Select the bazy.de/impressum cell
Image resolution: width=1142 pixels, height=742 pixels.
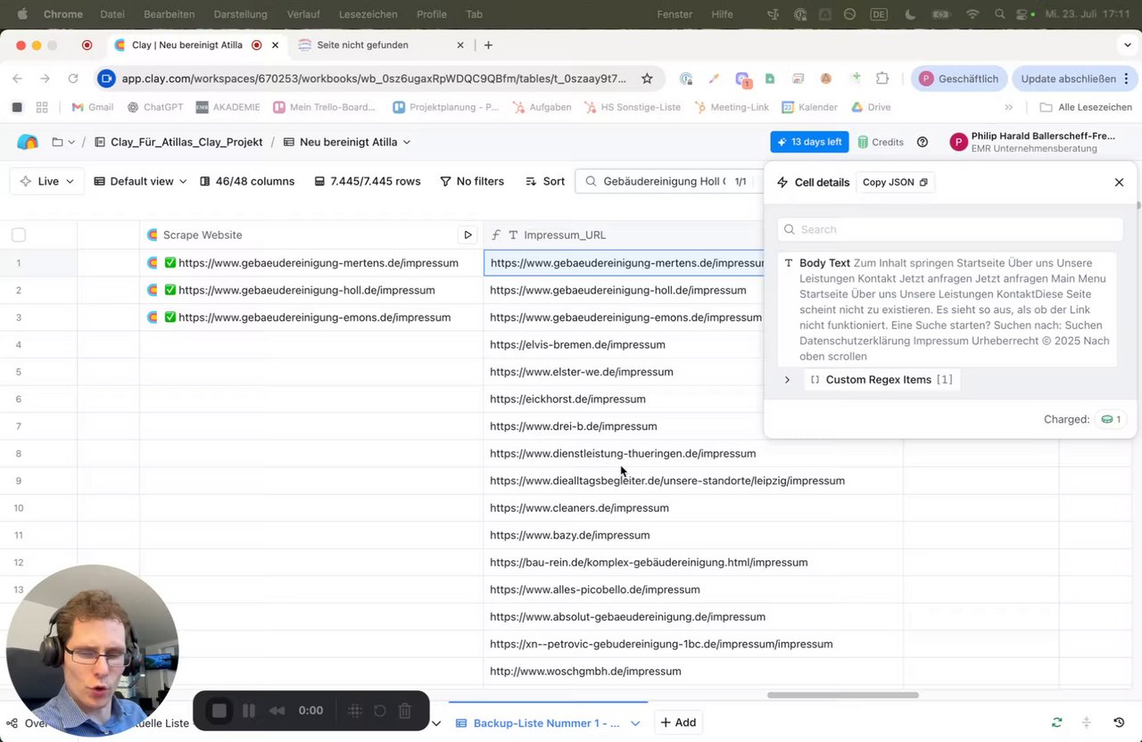(x=693, y=535)
